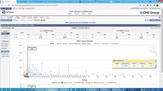Viewport: 163px width, 91px height.
Task: Open the SHIFT menu tab
Action: pos(21,9)
